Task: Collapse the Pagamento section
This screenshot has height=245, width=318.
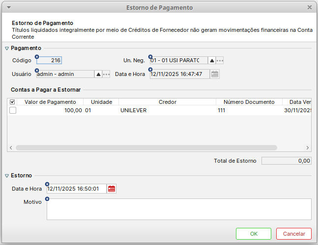Action: [7, 49]
